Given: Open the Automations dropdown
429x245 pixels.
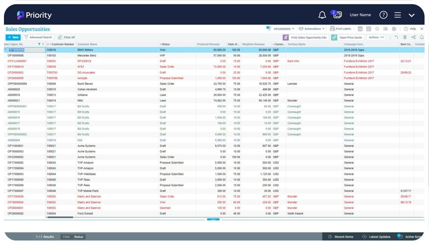Looking at the screenshot, I should point(312,29).
